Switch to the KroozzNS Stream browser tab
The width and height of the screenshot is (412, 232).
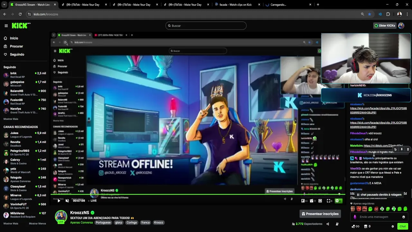pyautogui.click(x=34, y=5)
